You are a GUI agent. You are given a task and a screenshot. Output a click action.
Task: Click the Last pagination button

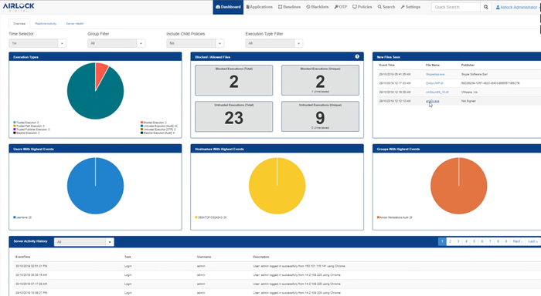pos(532,241)
